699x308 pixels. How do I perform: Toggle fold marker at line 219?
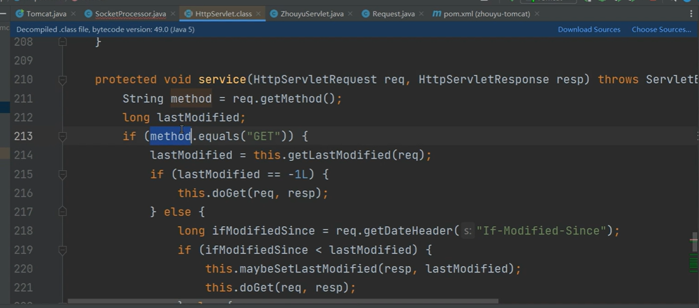(62, 250)
